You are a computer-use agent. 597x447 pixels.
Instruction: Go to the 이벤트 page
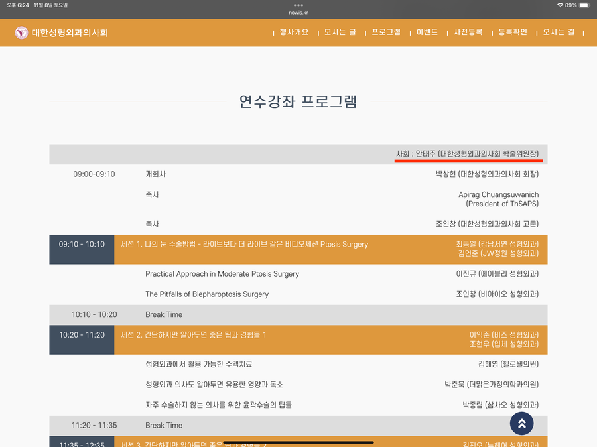pos(427,32)
